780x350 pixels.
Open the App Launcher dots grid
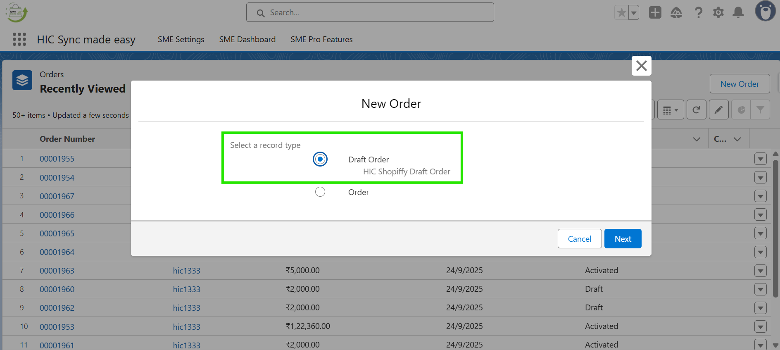click(x=19, y=39)
